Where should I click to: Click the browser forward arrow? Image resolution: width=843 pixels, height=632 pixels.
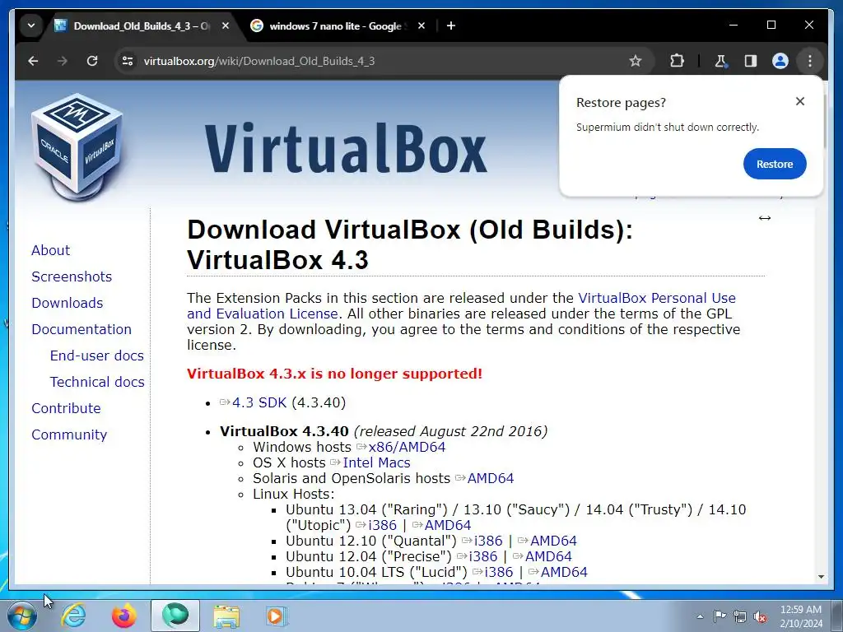[x=63, y=61]
